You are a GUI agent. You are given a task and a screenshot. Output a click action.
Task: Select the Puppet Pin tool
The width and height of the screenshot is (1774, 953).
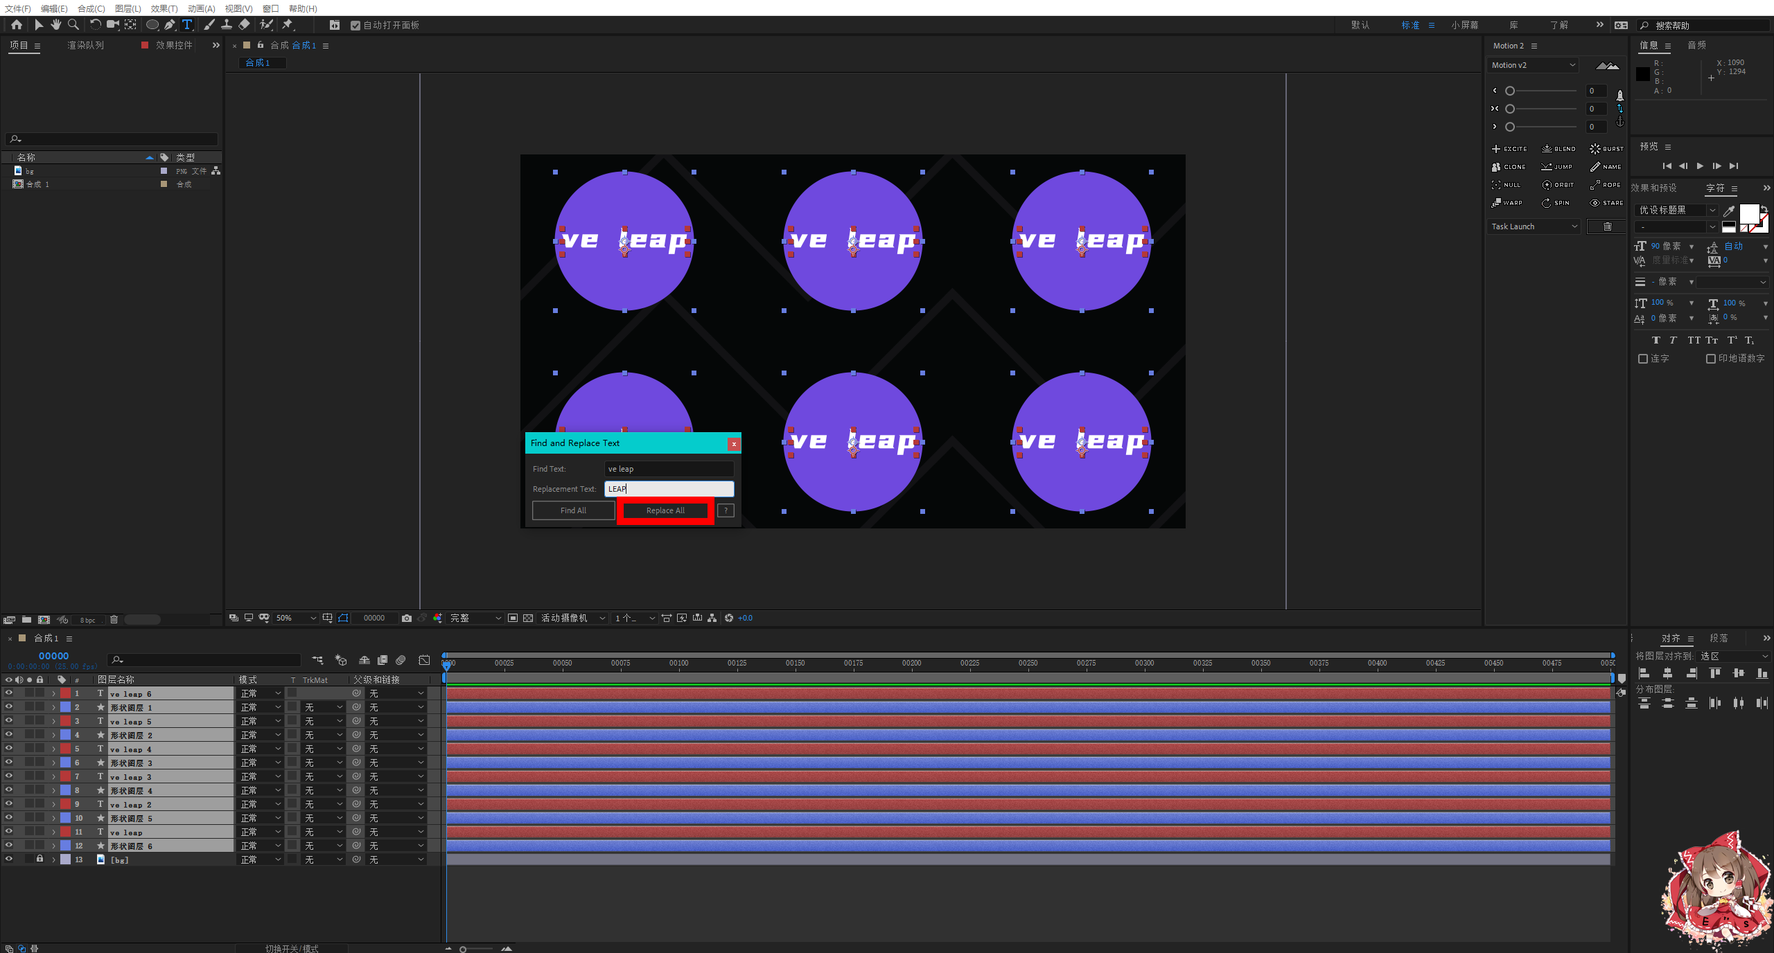(x=288, y=25)
